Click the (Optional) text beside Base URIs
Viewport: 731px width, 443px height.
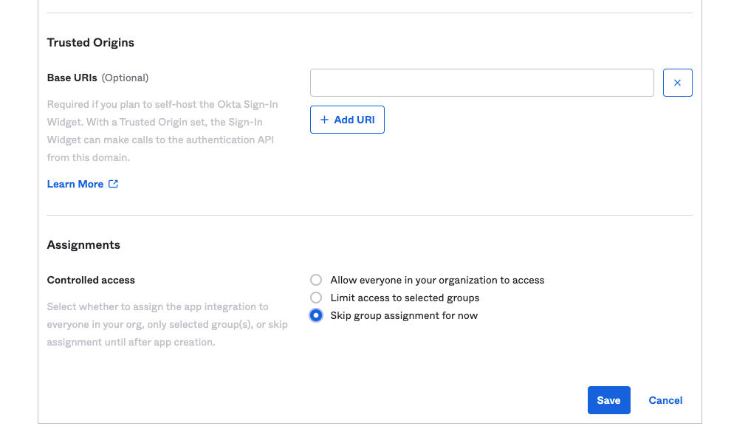click(x=125, y=78)
